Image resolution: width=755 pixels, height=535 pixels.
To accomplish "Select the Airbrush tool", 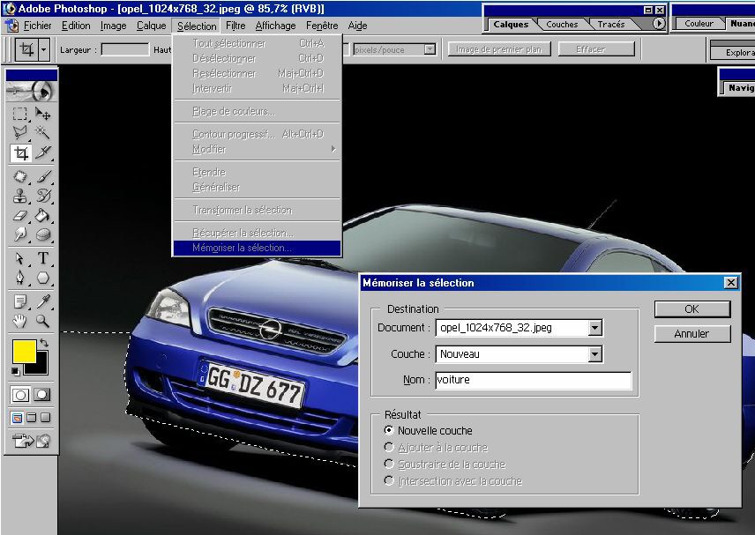I will [20, 176].
